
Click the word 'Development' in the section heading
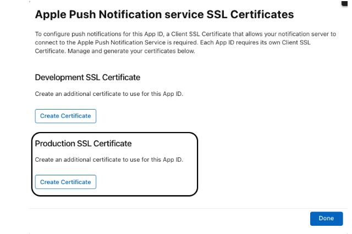64,77
